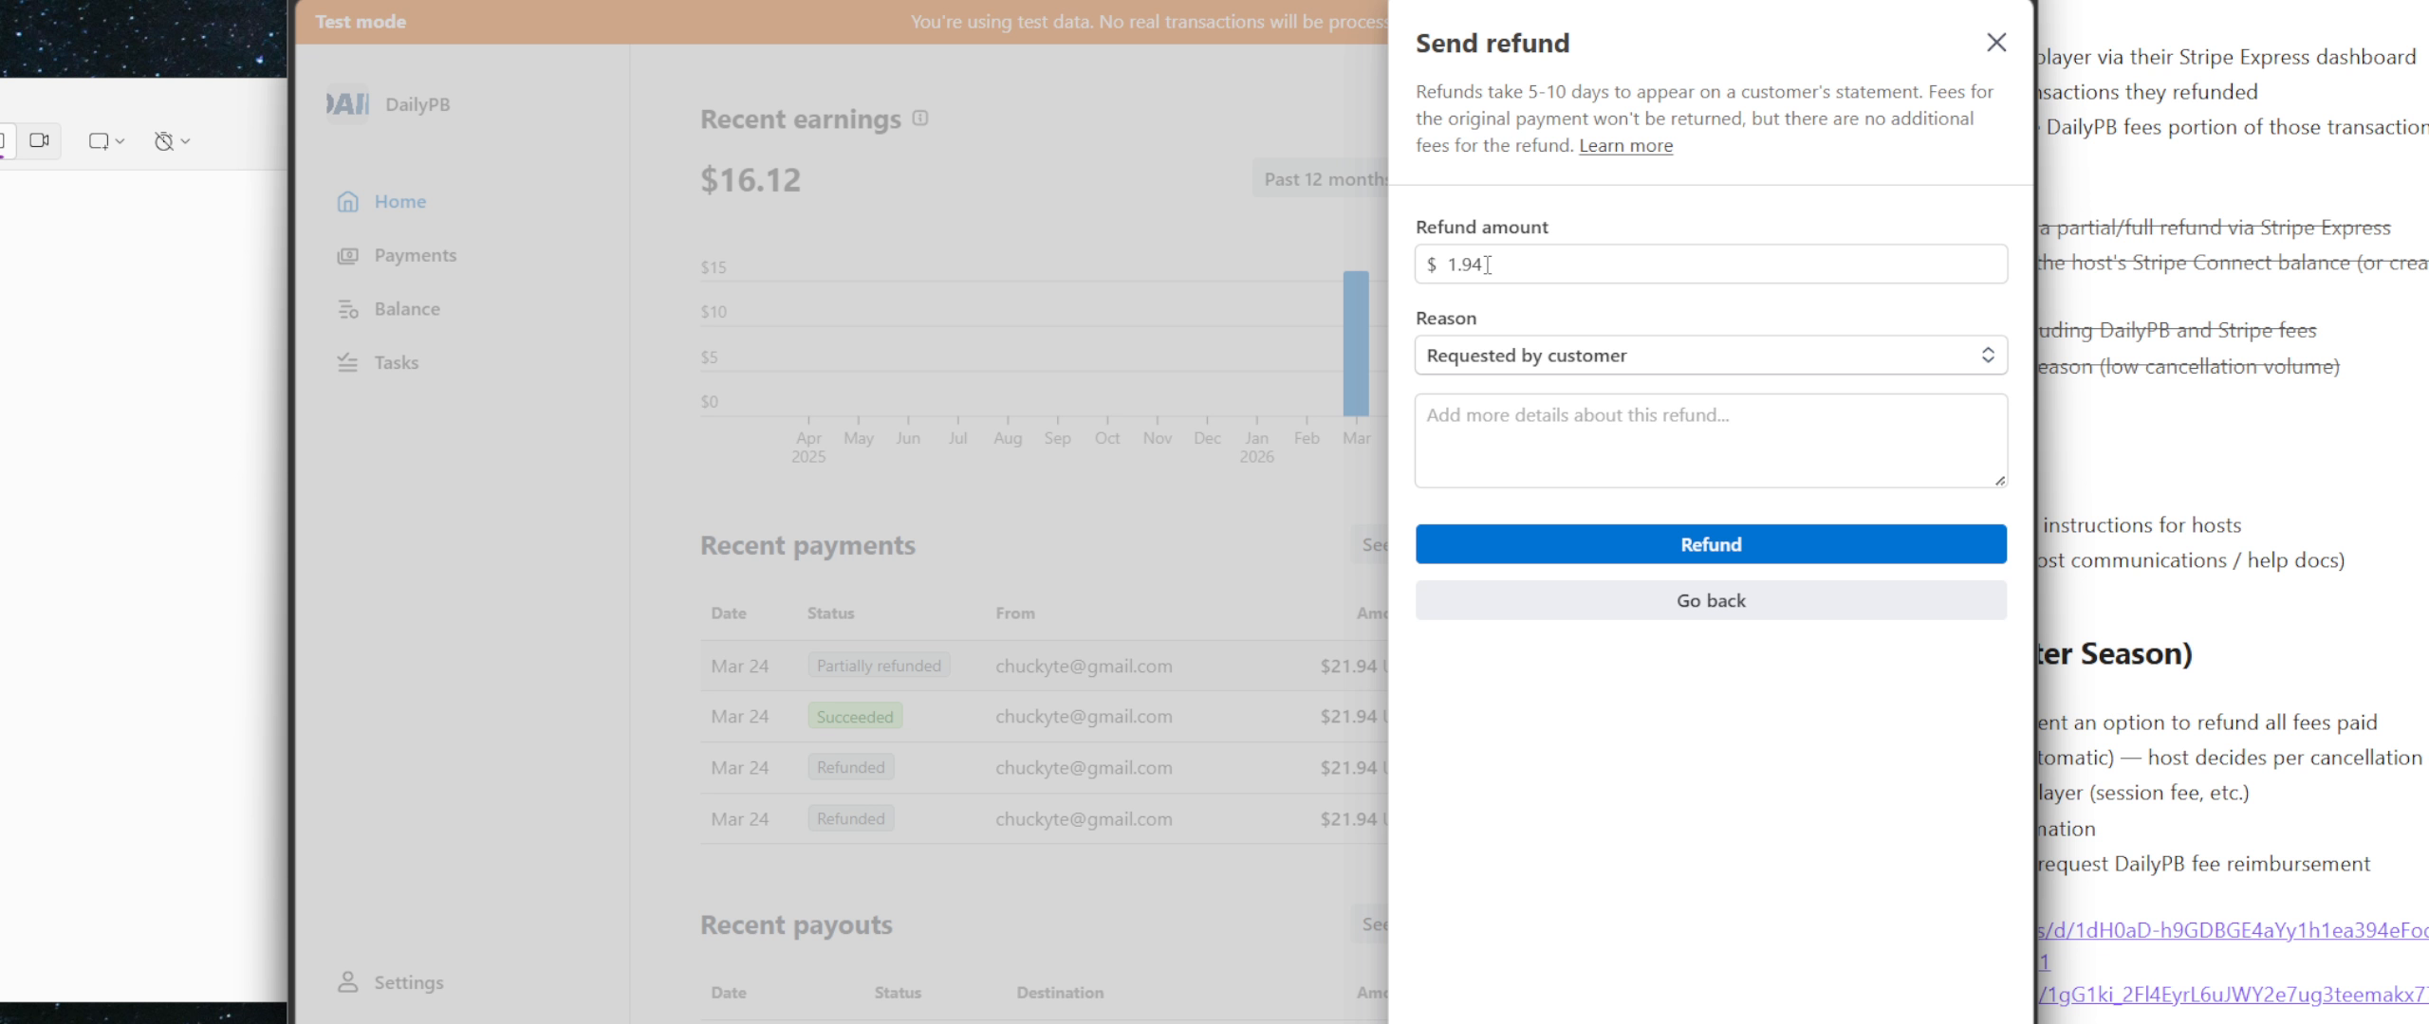
Task: Click the Test mode label
Action: coord(361,21)
